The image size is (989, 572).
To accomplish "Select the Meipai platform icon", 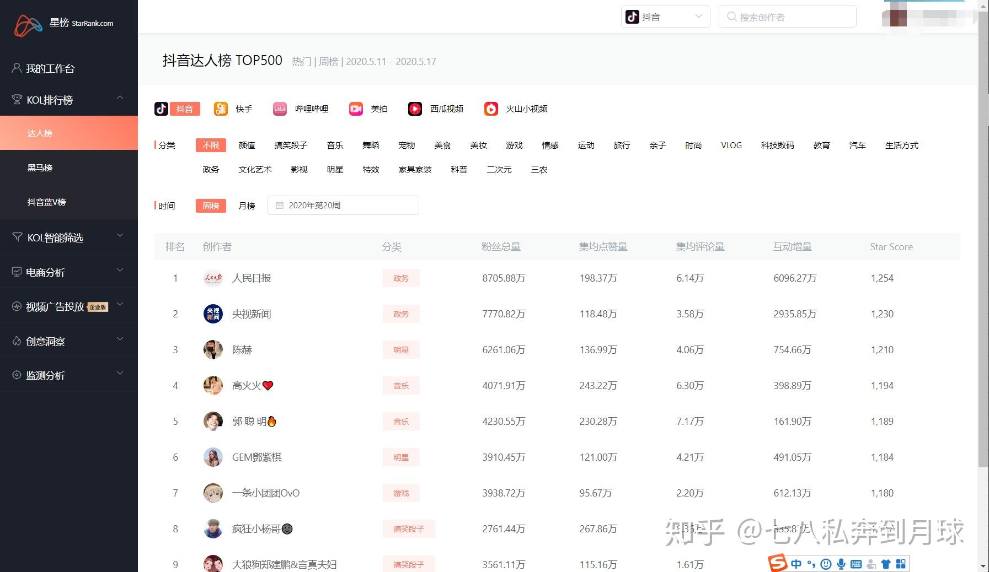I will [356, 109].
